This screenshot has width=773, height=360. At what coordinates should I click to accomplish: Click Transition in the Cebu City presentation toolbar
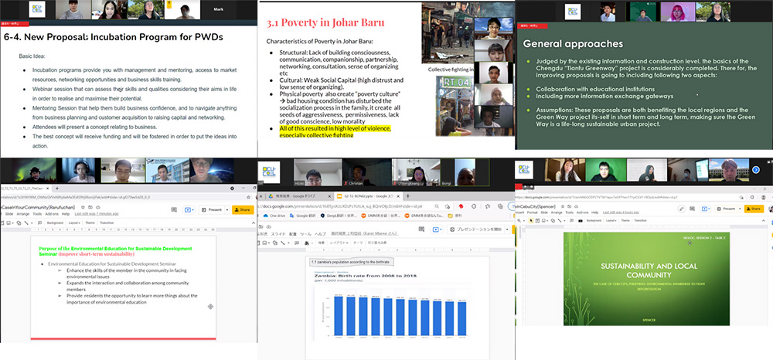point(641,220)
